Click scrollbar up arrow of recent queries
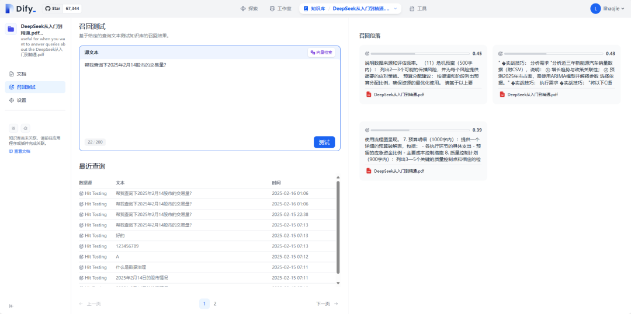Screen dimensions: 631x314 338,177
